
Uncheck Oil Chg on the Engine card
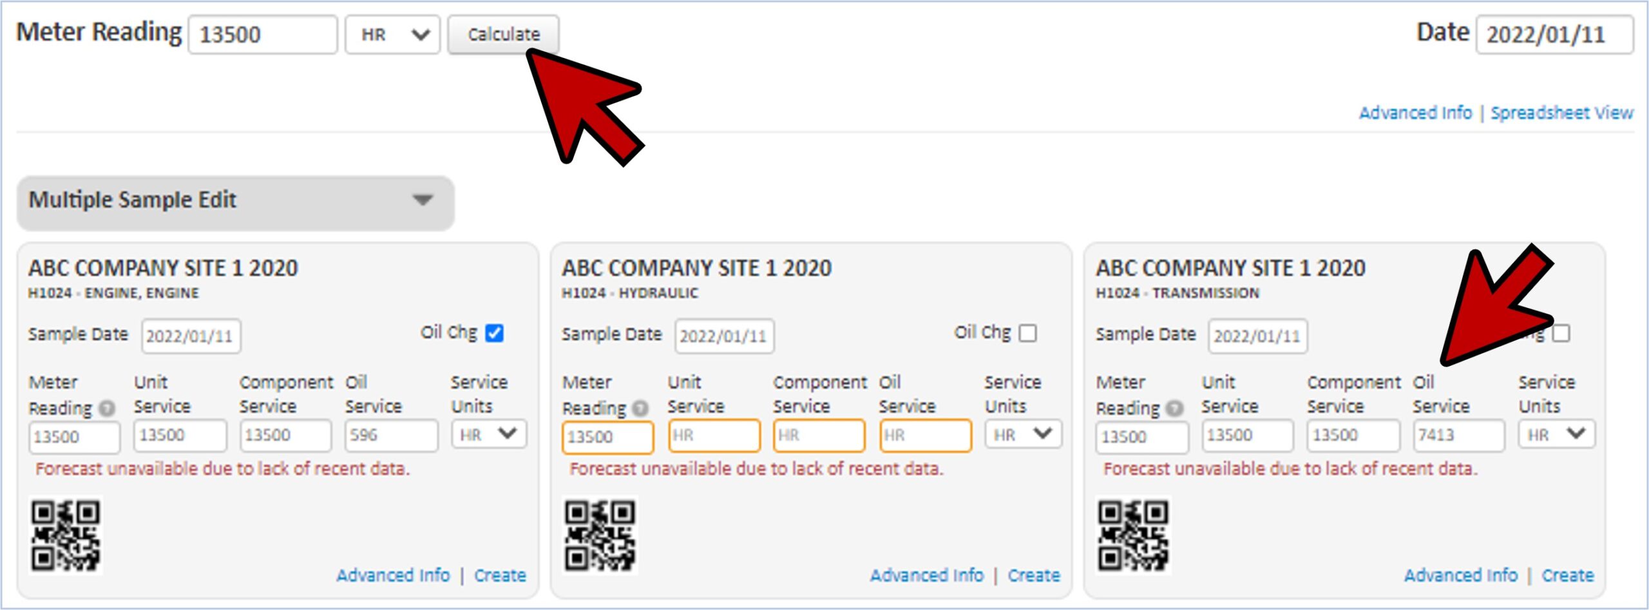[x=494, y=333]
